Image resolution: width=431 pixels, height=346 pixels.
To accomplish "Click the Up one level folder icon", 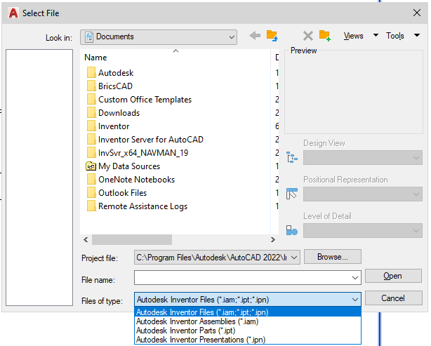I will (x=272, y=36).
